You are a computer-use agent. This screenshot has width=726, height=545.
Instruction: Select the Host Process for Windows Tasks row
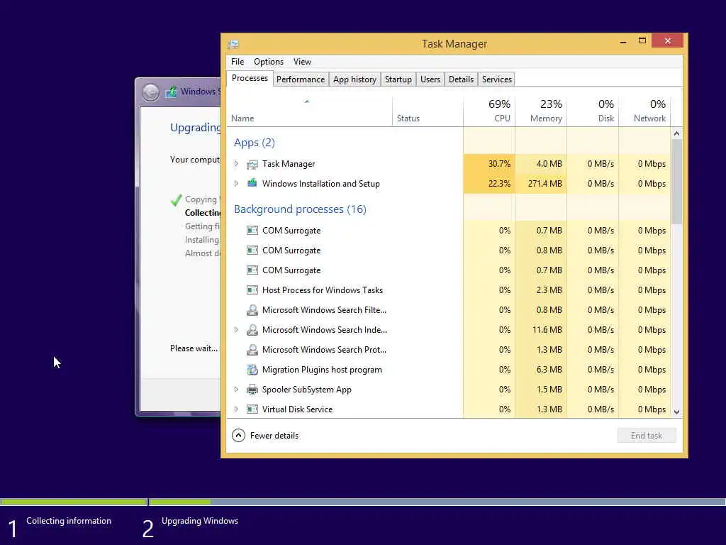click(449, 290)
